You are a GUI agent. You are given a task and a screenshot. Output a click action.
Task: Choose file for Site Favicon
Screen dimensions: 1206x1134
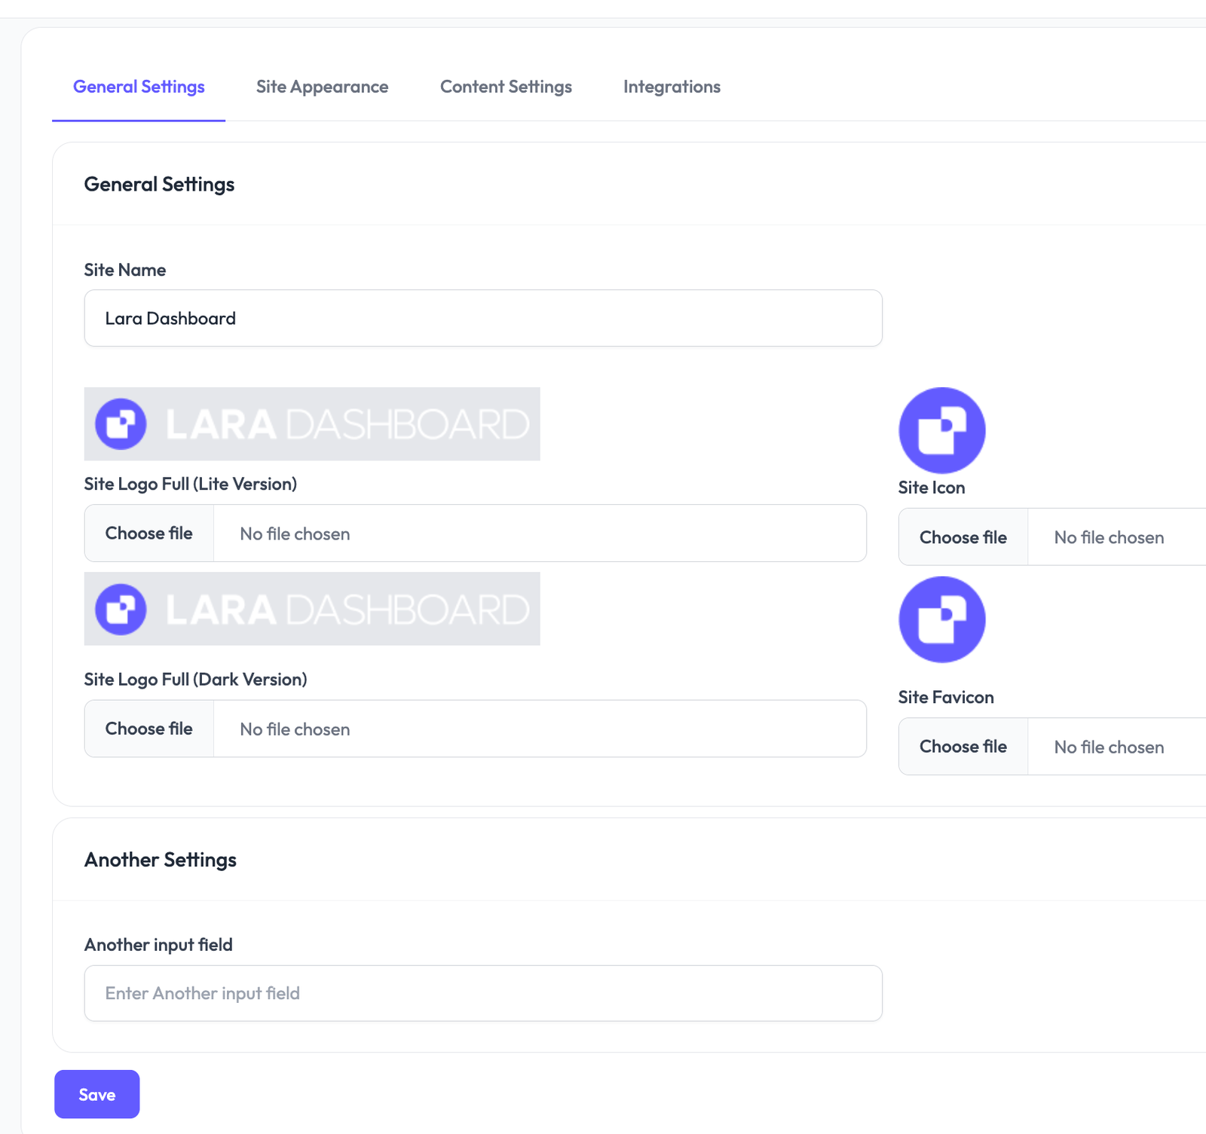(963, 747)
